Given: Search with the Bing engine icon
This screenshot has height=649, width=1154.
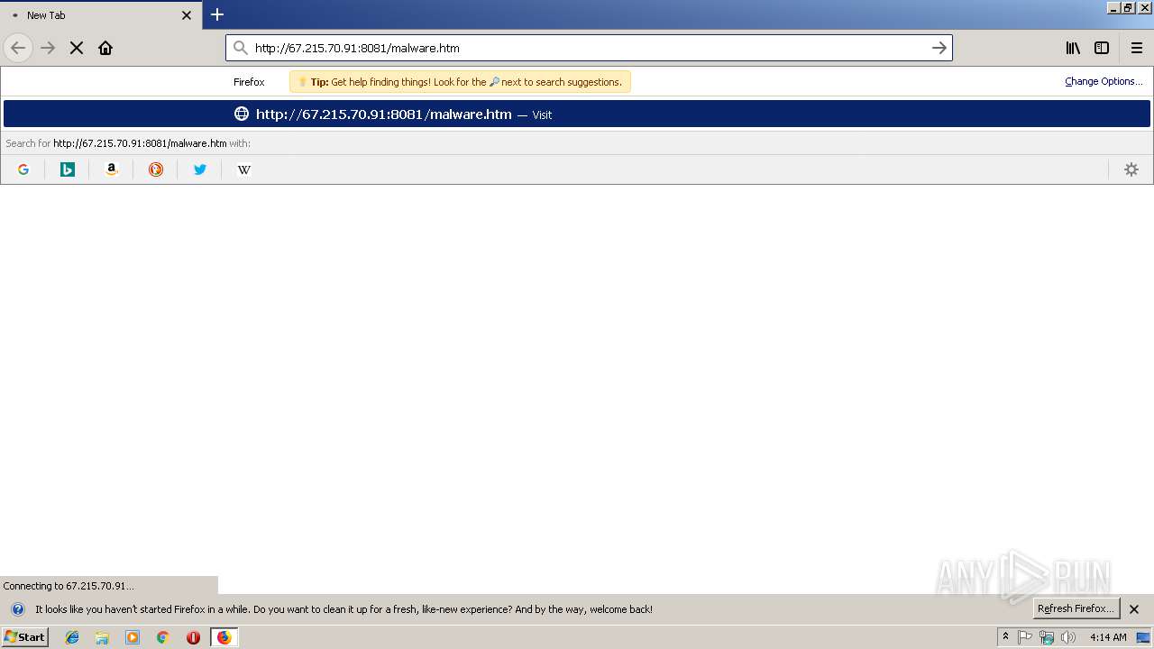Looking at the screenshot, I should pos(67,169).
